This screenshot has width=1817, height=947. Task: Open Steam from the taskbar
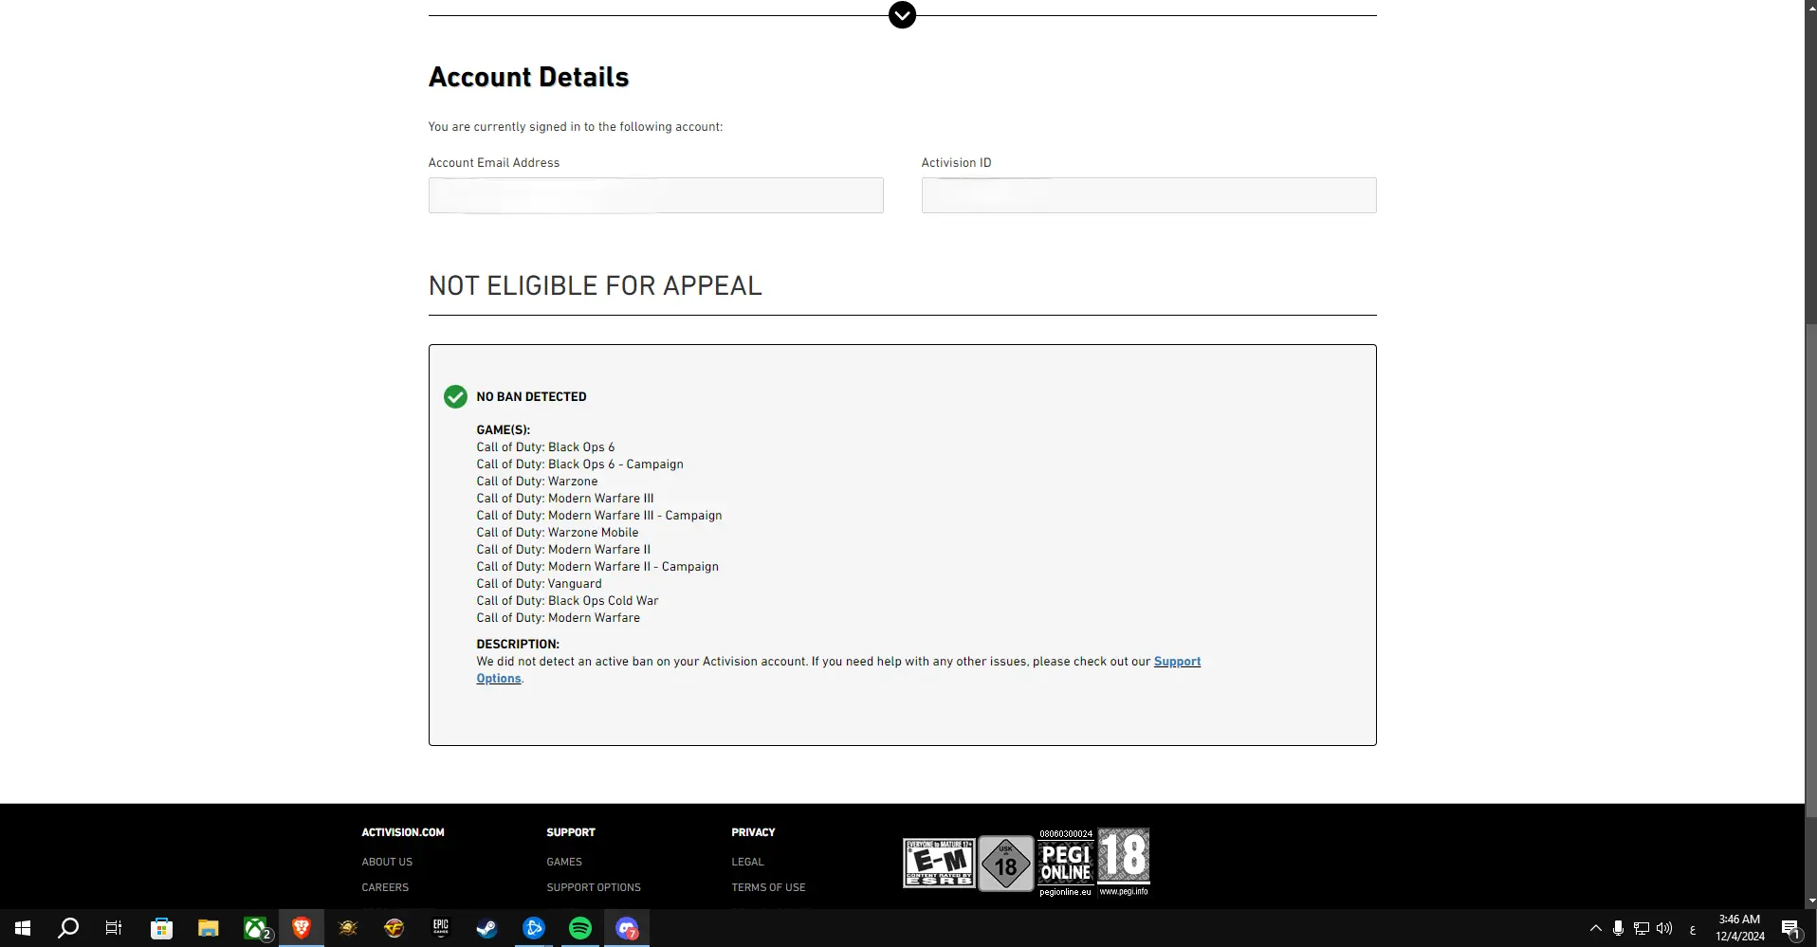487,928
